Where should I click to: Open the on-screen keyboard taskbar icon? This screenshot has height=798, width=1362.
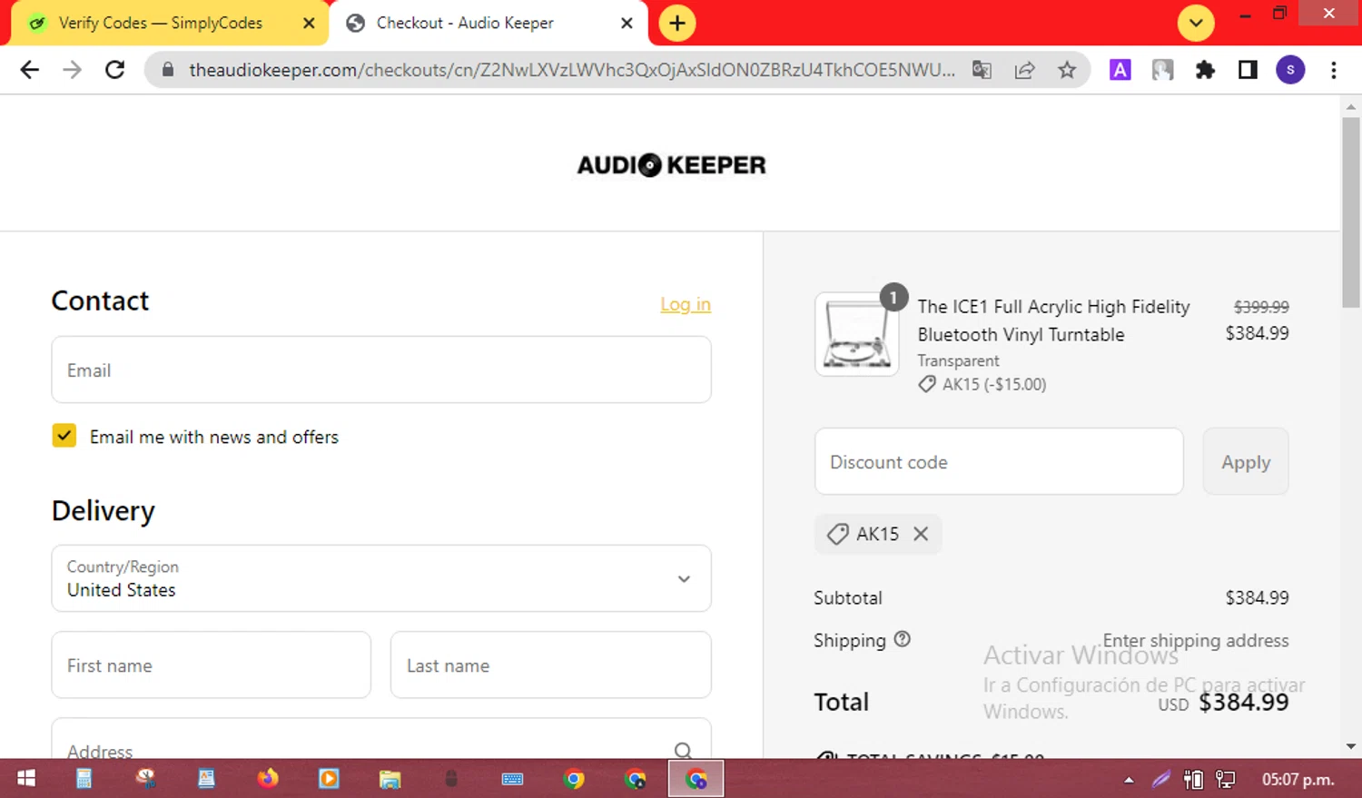click(x=512, y=779)
